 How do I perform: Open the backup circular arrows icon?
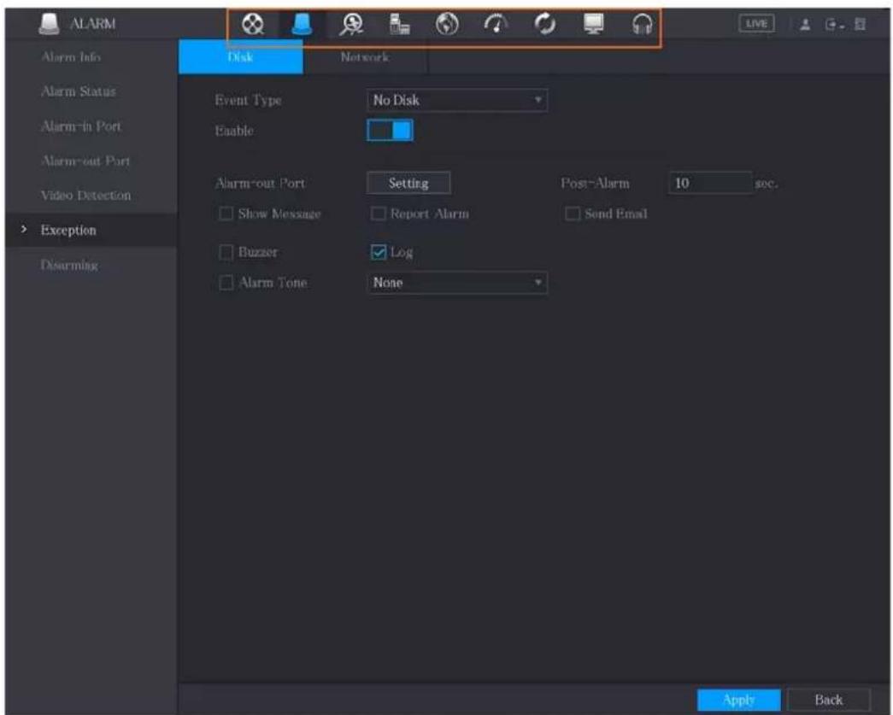(x=545, y=24)
